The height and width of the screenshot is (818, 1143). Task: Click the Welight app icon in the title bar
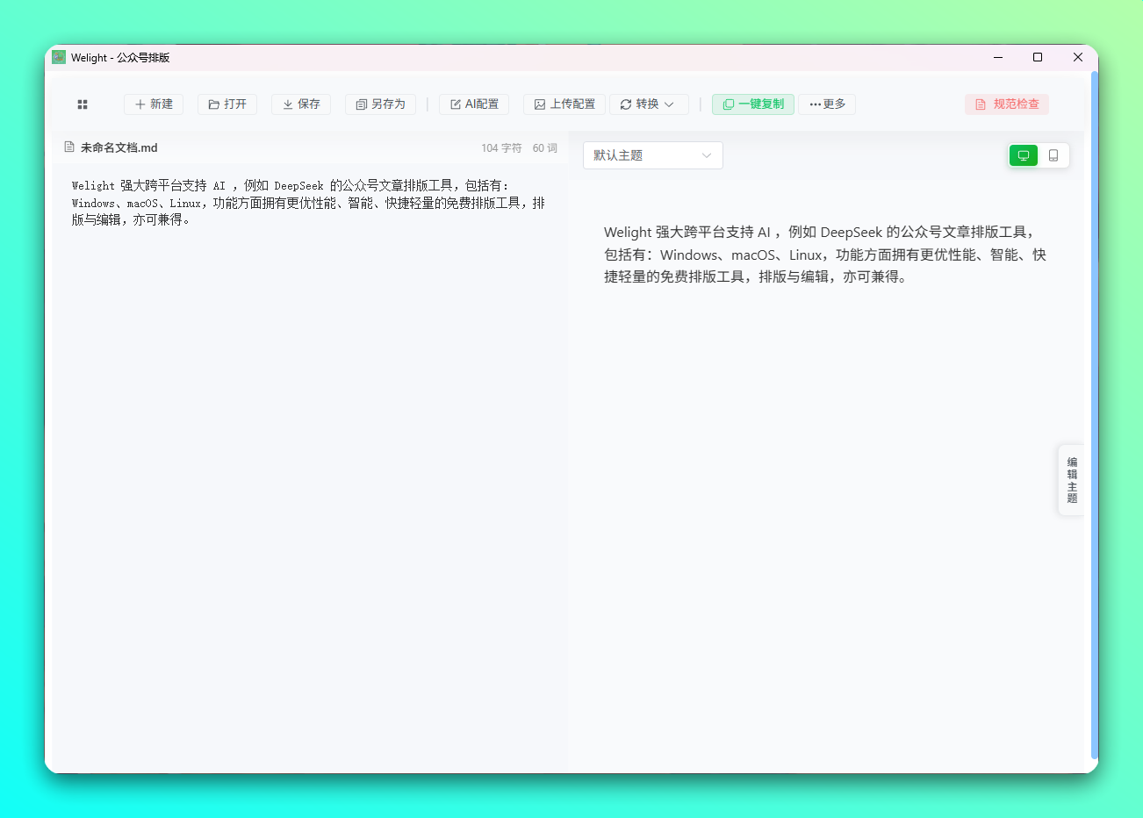pos(59,57)
